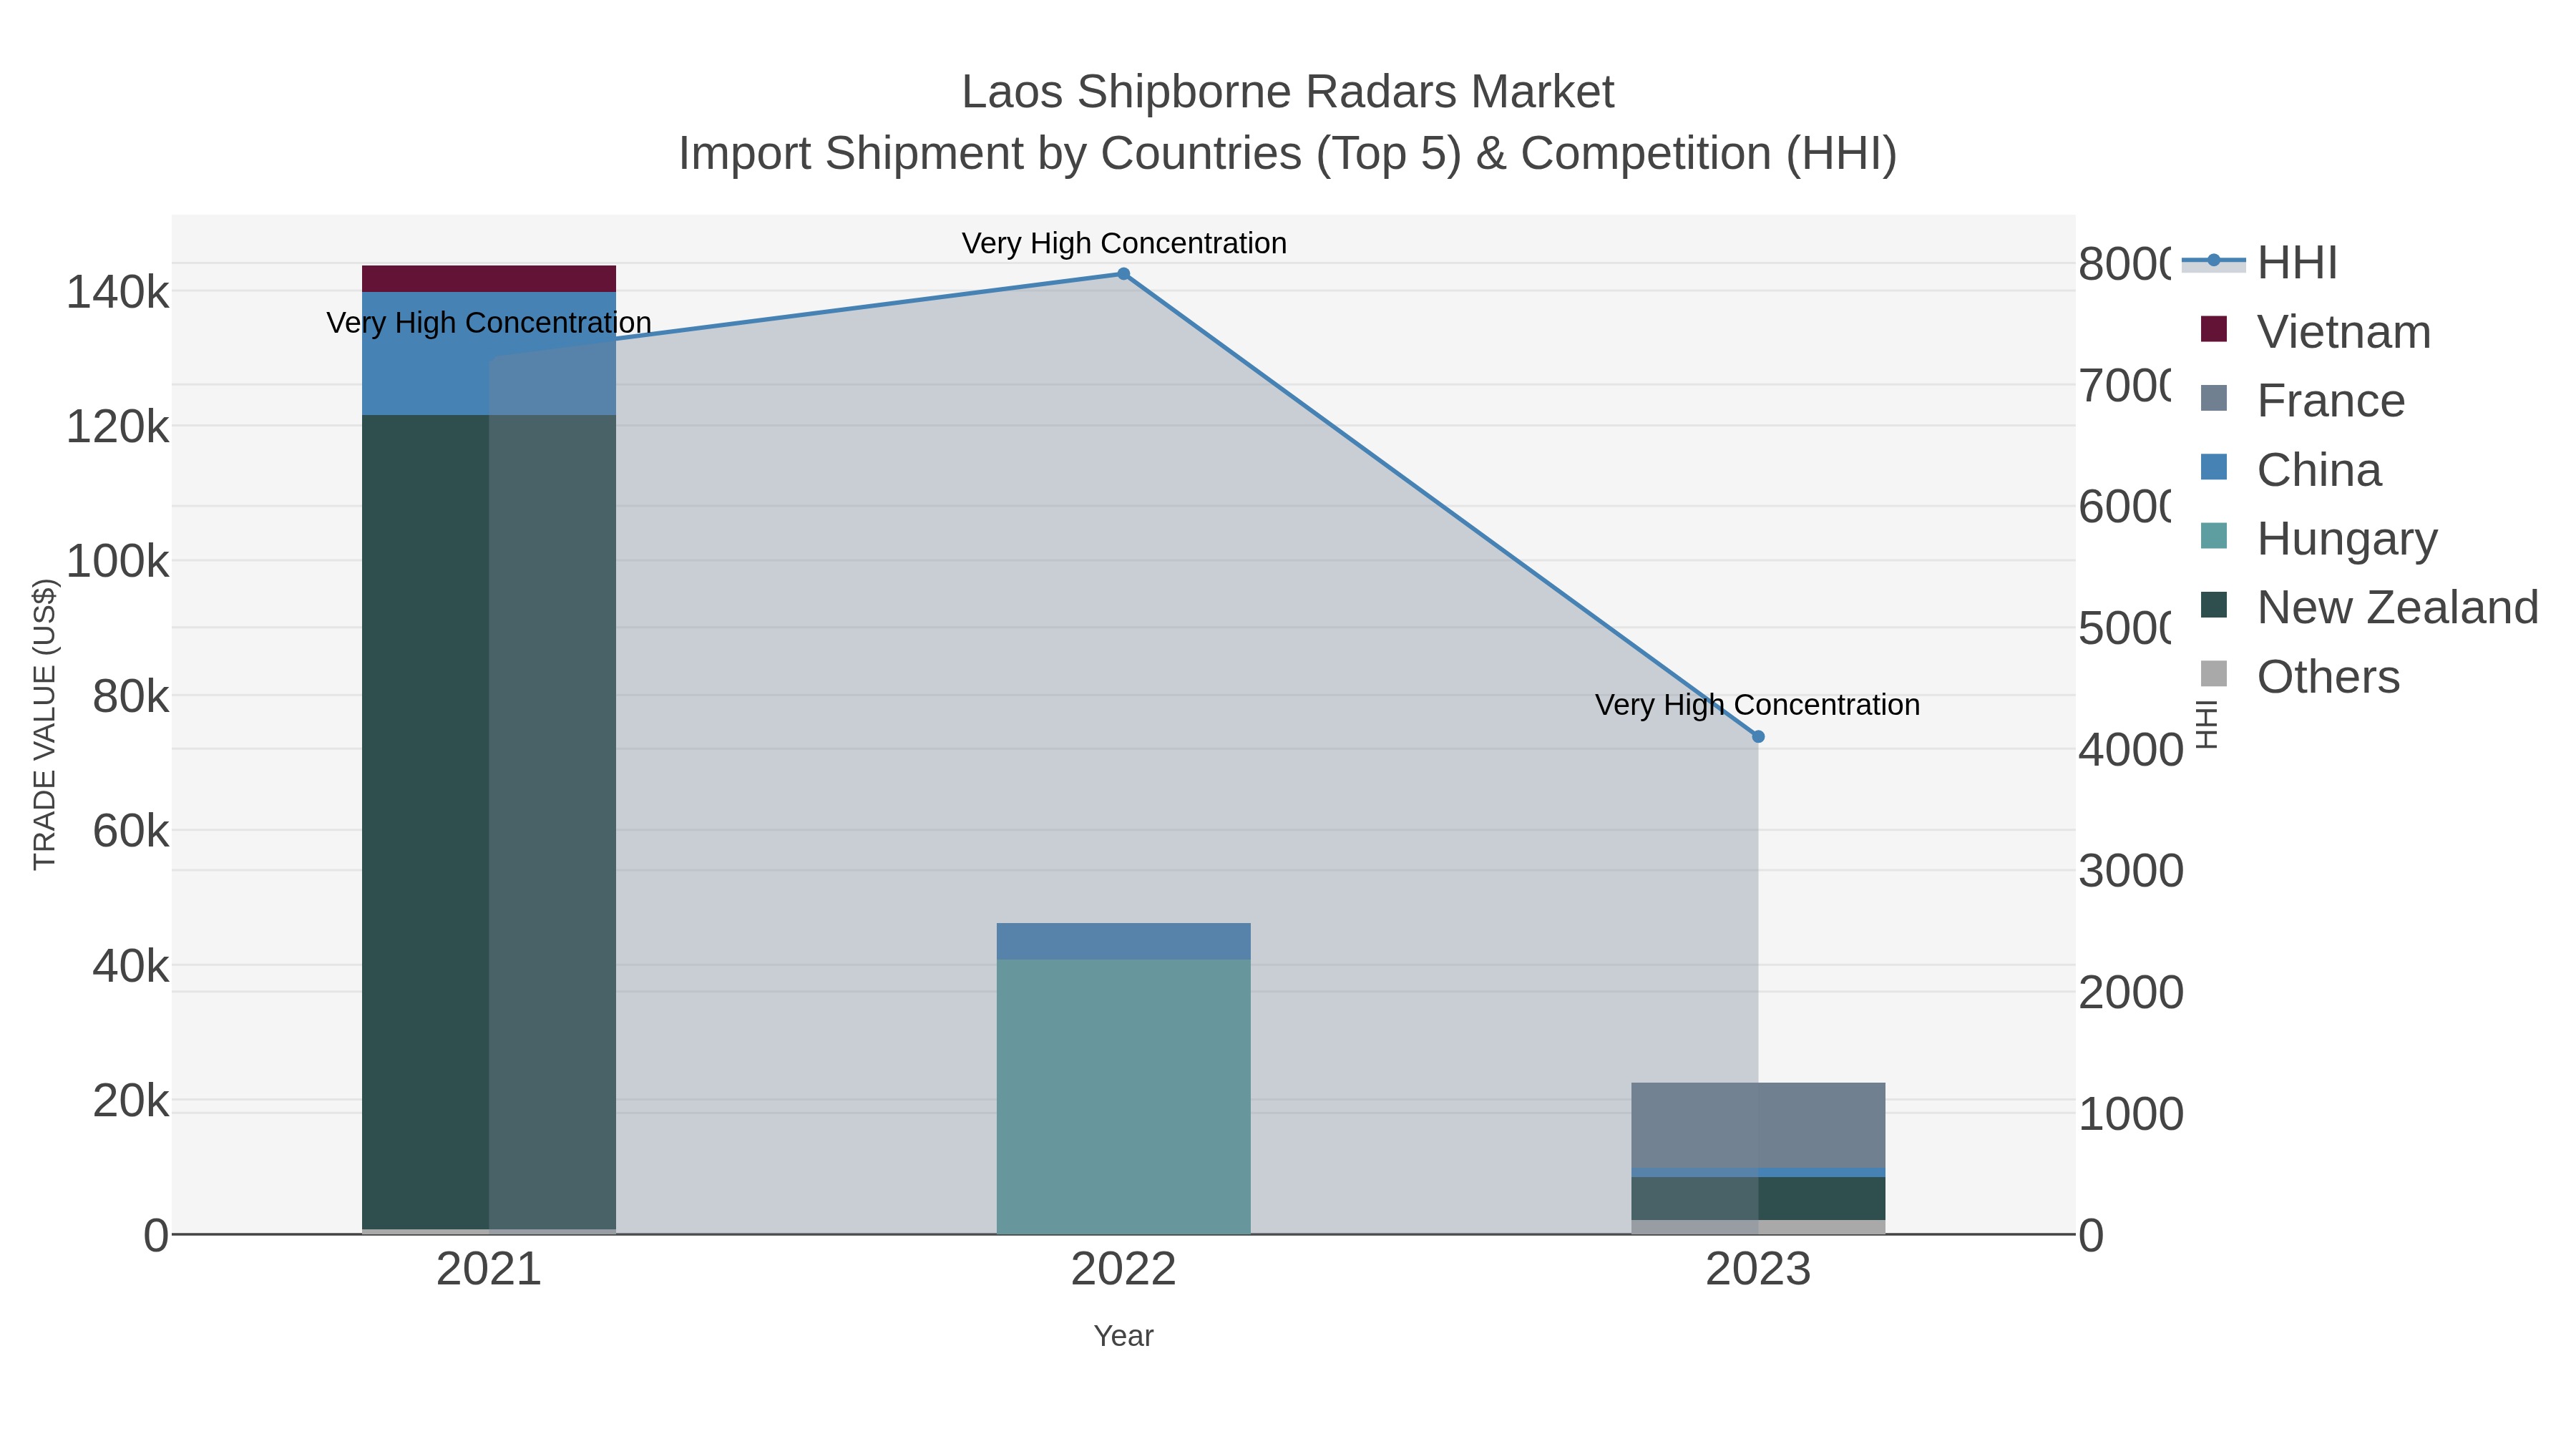Click the Year axis title

(x=1123, y=1336)
